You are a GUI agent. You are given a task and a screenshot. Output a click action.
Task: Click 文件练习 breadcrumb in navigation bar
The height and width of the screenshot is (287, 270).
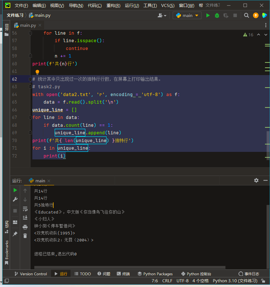click(15, 15)
